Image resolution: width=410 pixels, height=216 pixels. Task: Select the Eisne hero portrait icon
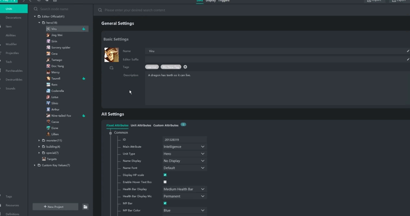click(x=48, y=128)
